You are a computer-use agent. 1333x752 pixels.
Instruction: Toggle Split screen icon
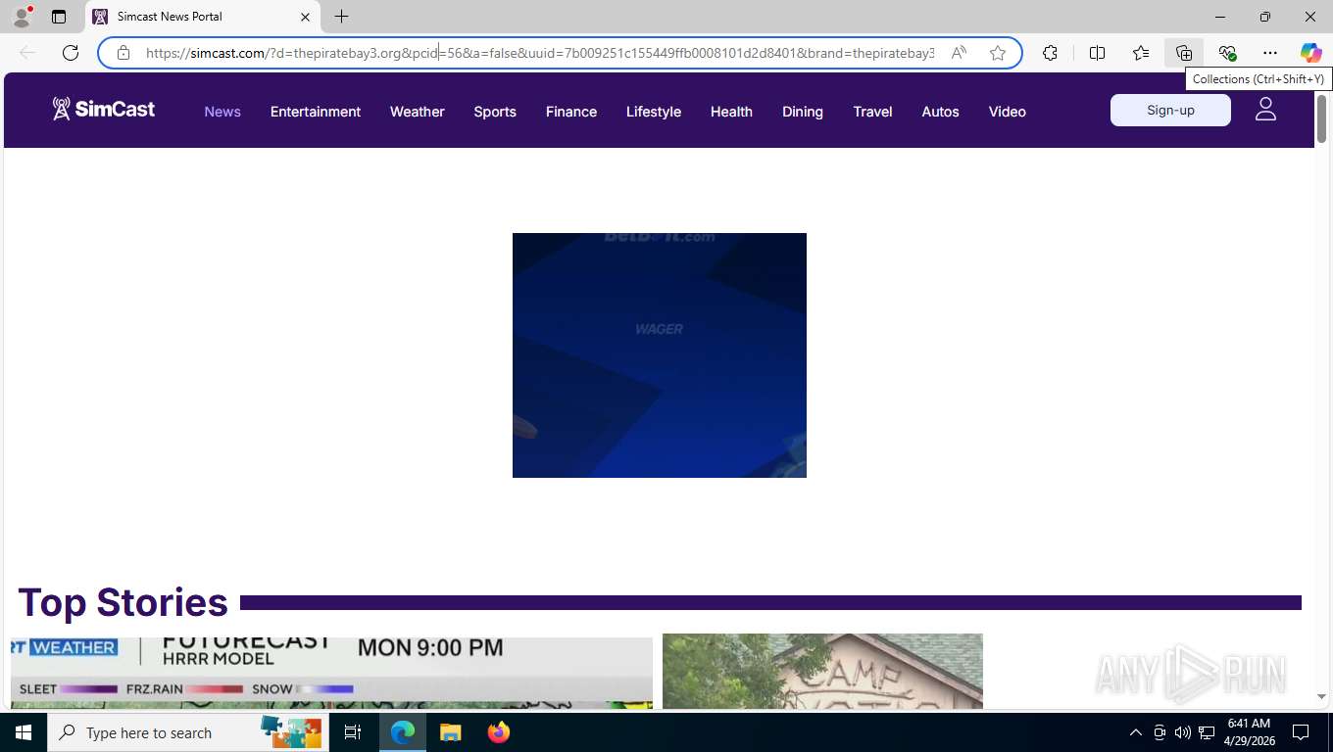(1097, 53)
